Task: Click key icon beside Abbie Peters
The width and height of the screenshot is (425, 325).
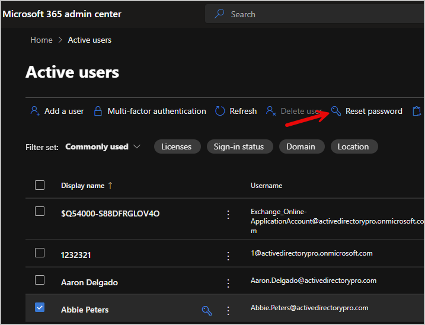Action: coord(207,310)
